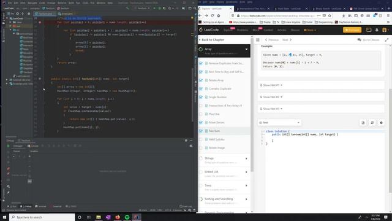Click the pin tab icon in debug sidebar

click(x=8, y=192)
